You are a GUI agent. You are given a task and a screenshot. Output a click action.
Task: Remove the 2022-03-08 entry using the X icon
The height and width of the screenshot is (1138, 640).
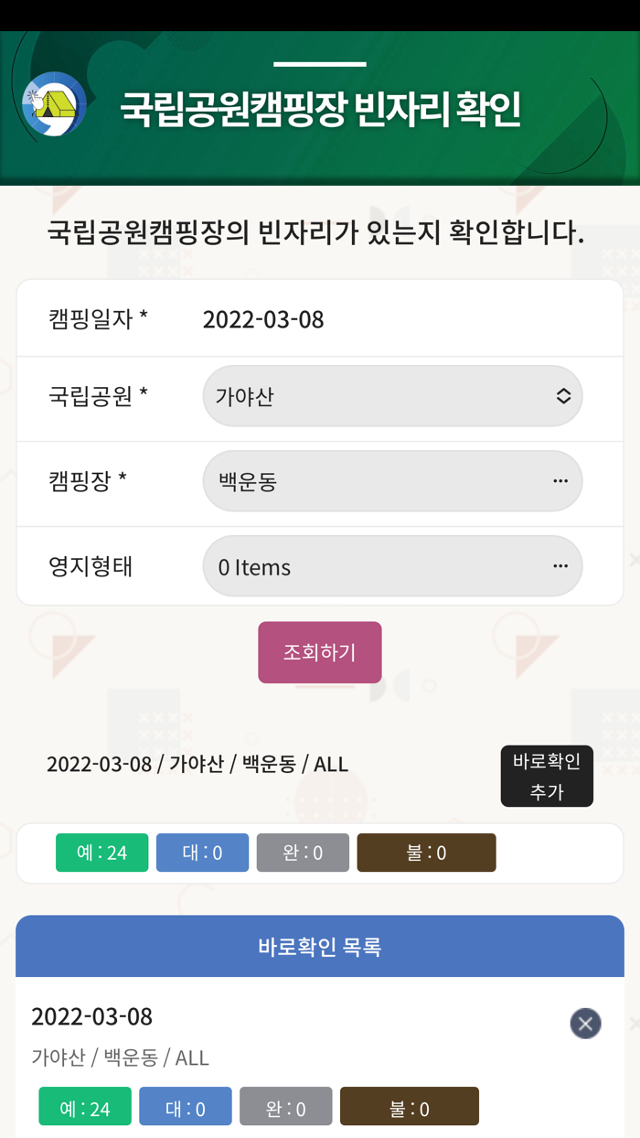pyautogui.click(x=585, y=1024)
